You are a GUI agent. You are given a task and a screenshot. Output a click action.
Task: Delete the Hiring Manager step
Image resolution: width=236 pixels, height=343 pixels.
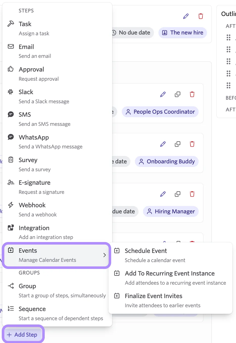coord(192,194)
